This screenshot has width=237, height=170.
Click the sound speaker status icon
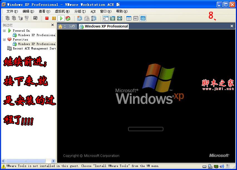tap(222, 166)
